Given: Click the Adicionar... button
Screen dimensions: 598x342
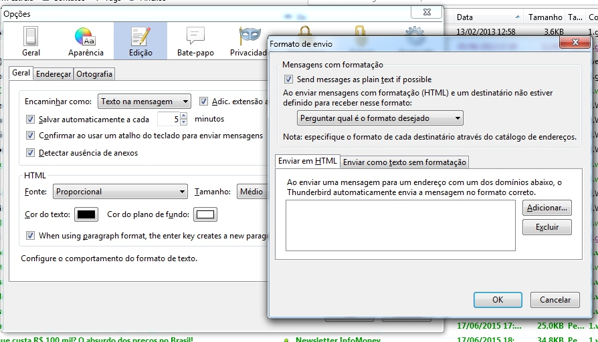Looking at the screenshot, I should 547,208.
